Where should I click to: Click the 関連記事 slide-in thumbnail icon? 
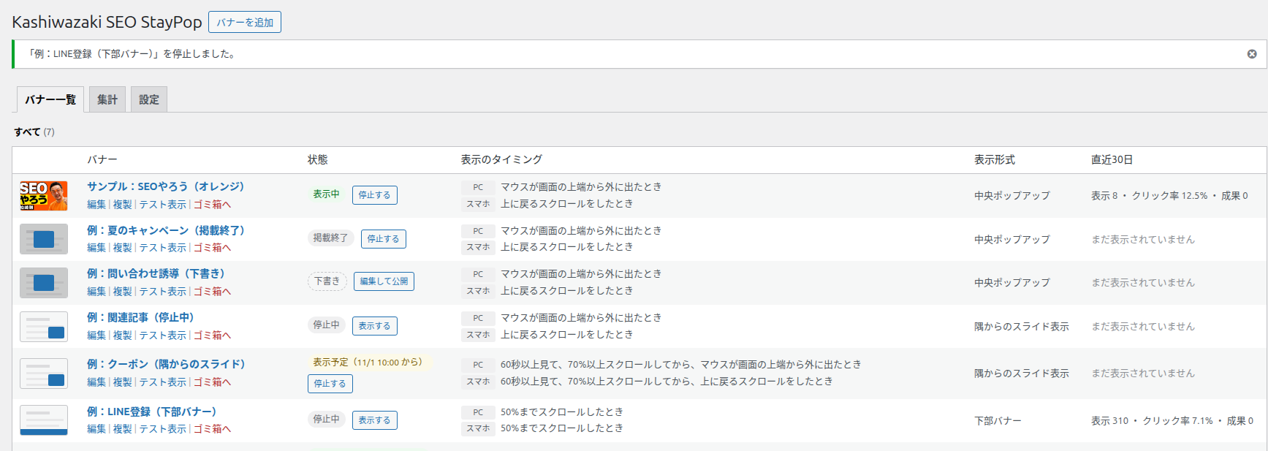click(x=44, y=327)
